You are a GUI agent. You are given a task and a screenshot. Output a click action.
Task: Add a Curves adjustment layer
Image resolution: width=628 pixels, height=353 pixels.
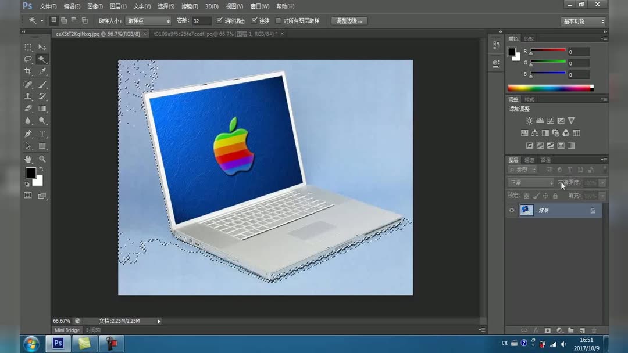[551, 121]
